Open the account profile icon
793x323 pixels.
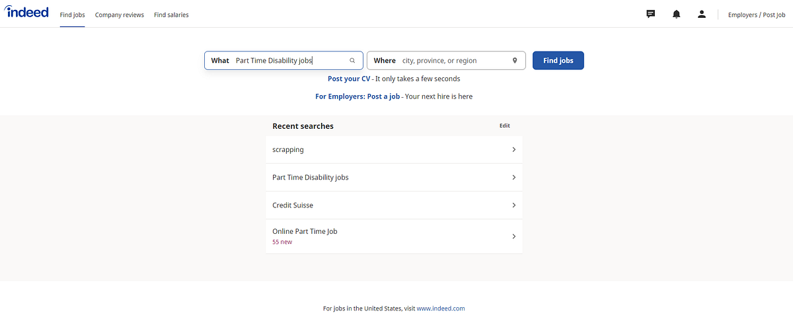(702, 14)
